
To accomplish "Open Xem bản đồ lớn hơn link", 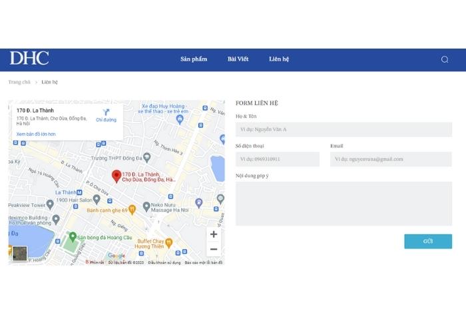I will click(36, 134).
